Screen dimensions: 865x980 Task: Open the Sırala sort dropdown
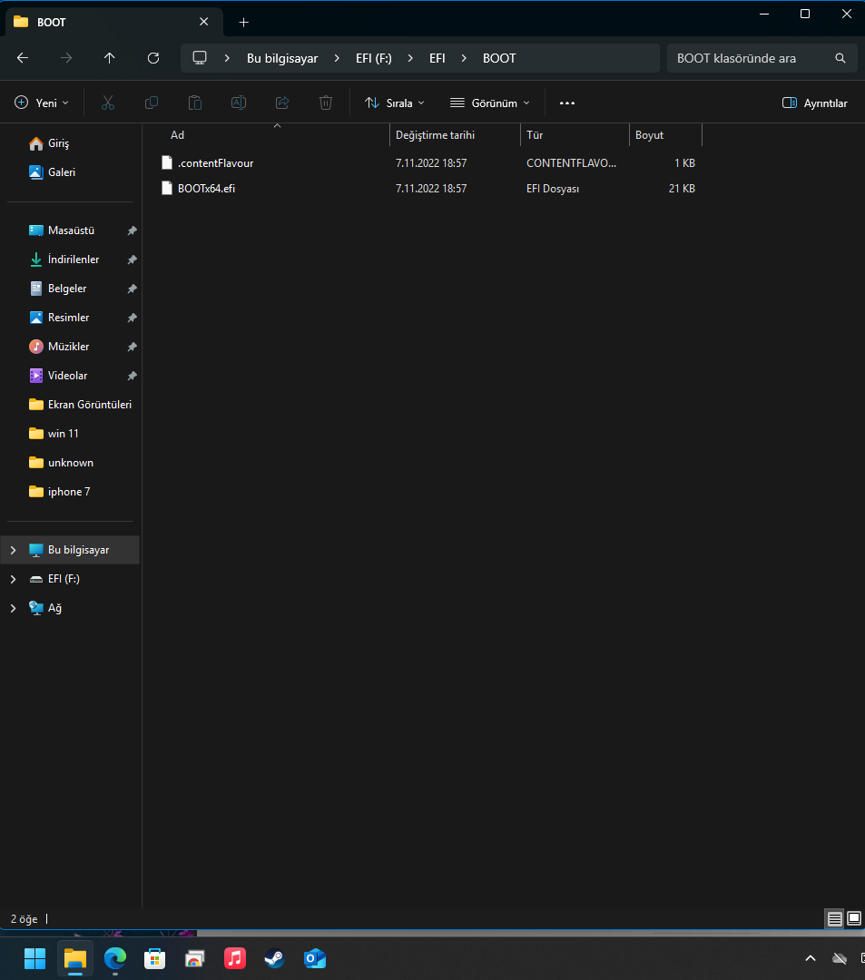[x=394, y=103]
